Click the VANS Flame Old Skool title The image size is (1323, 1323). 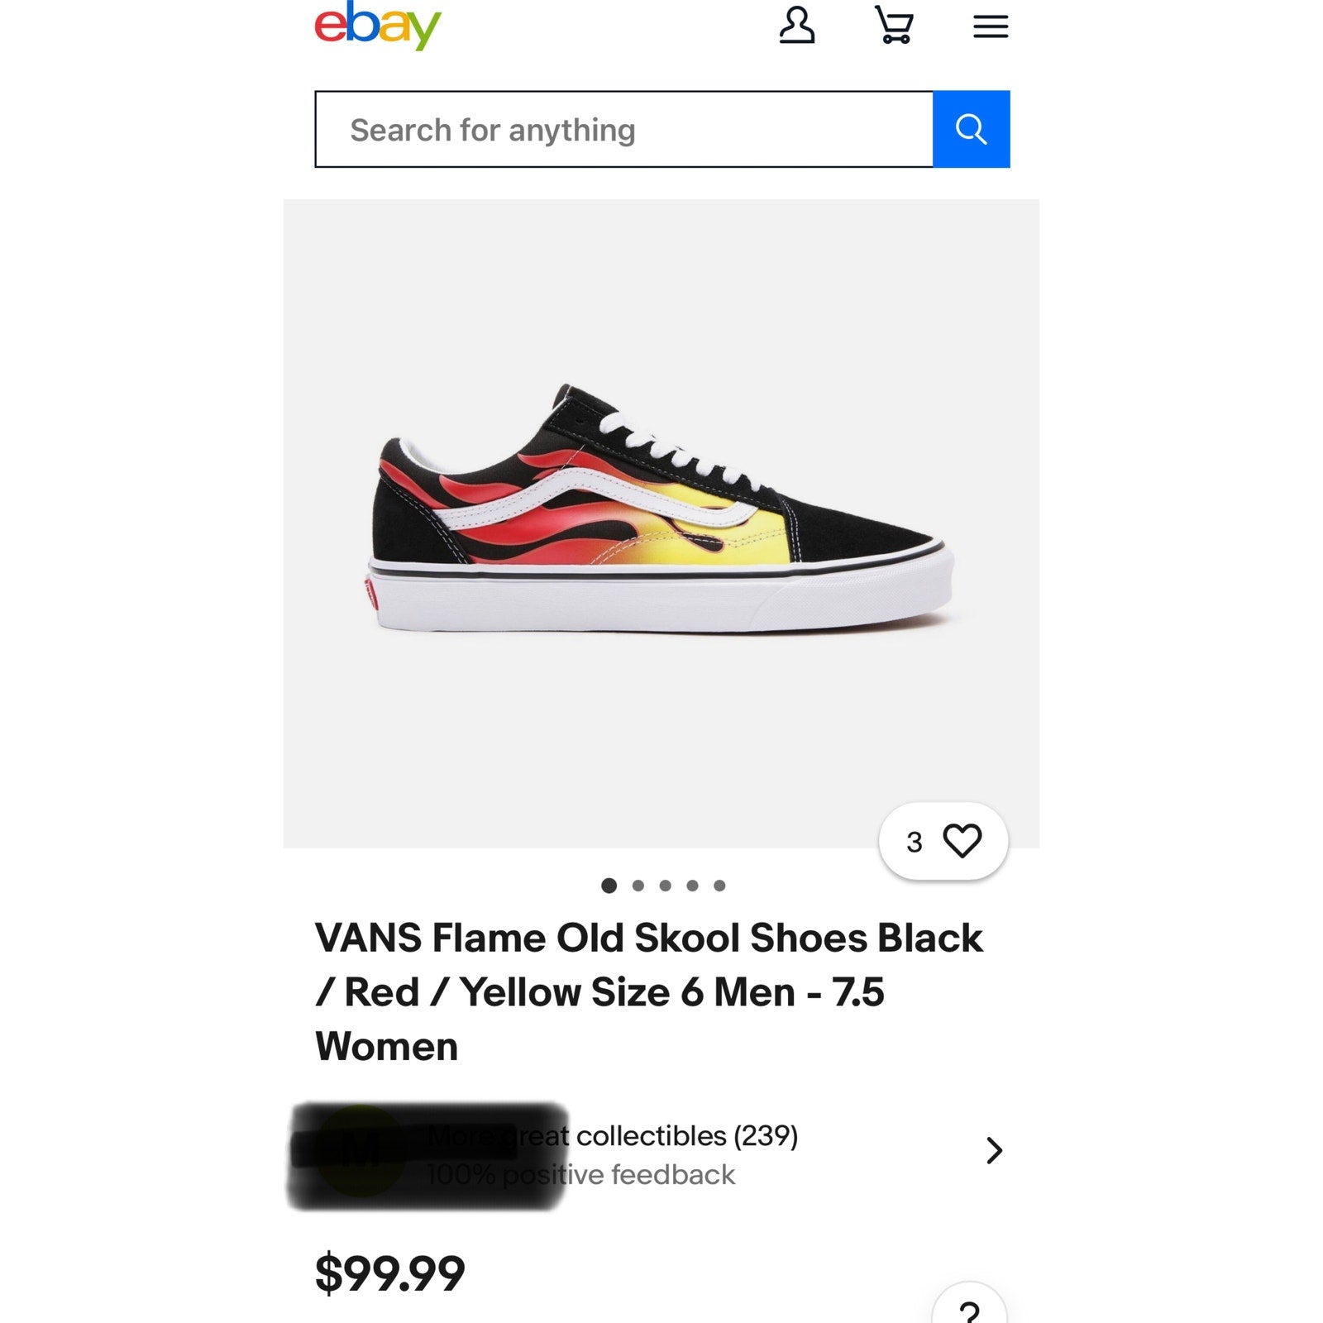pos(649,991)
